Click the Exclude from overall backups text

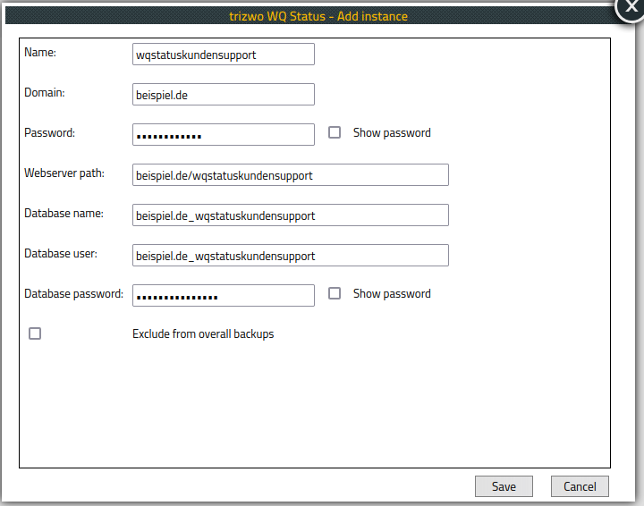(x=203, y=334)
